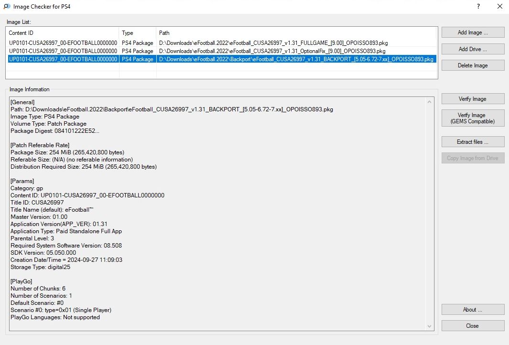
Task: Click the Verify Image button
Action: pos(473,99)
